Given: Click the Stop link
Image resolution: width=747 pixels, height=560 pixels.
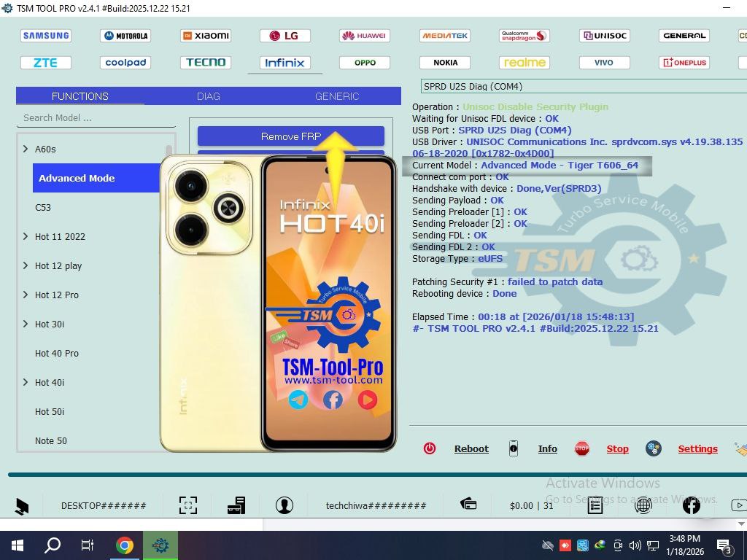Looking at the screenshot, I should tap(617, 448).
